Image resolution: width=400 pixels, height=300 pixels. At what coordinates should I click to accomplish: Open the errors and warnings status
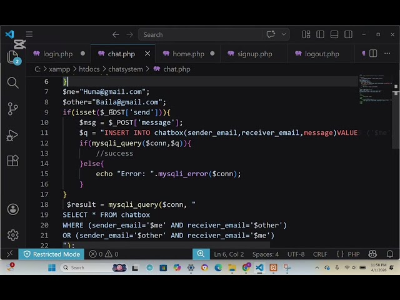(104, 254)
